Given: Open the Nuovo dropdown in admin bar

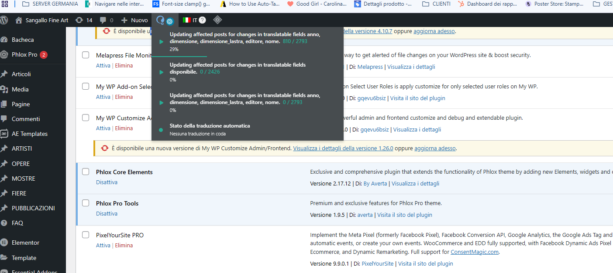Looking at the screenshot, I should (x=134, y=20).
